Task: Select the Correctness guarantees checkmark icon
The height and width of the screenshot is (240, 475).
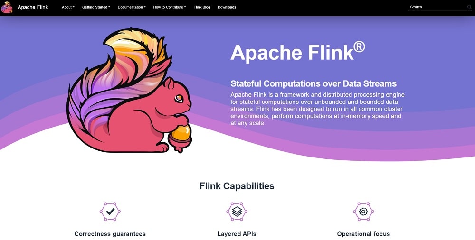Action: pos(110,212)
